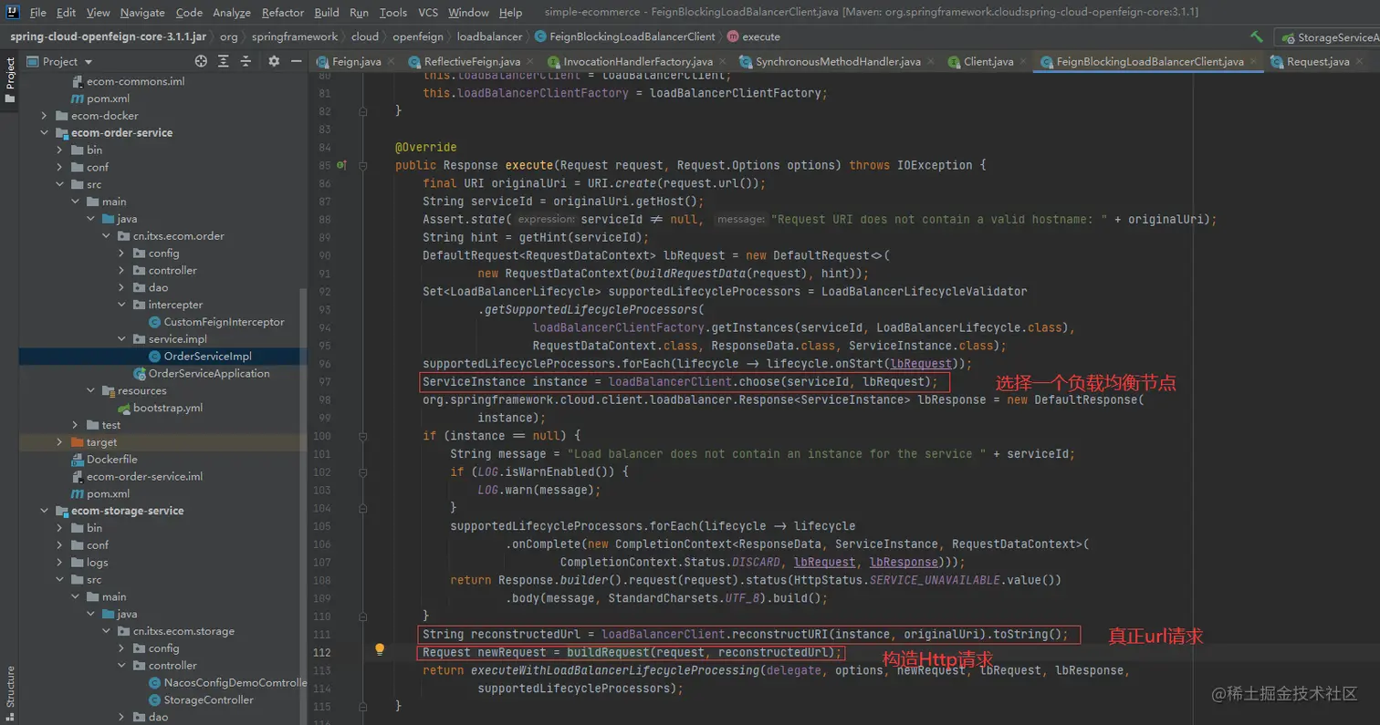This screenshot has height=725, width=1380.
Task: Click the springframework breadcrumb
Action: 295,37
